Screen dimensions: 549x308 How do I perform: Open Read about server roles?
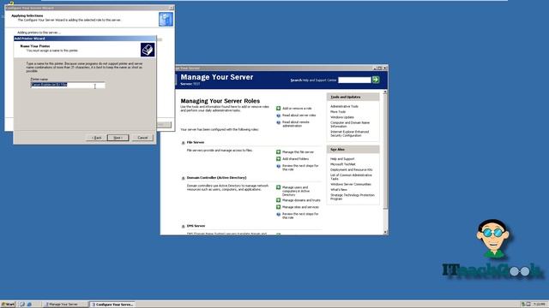point(299,115)
